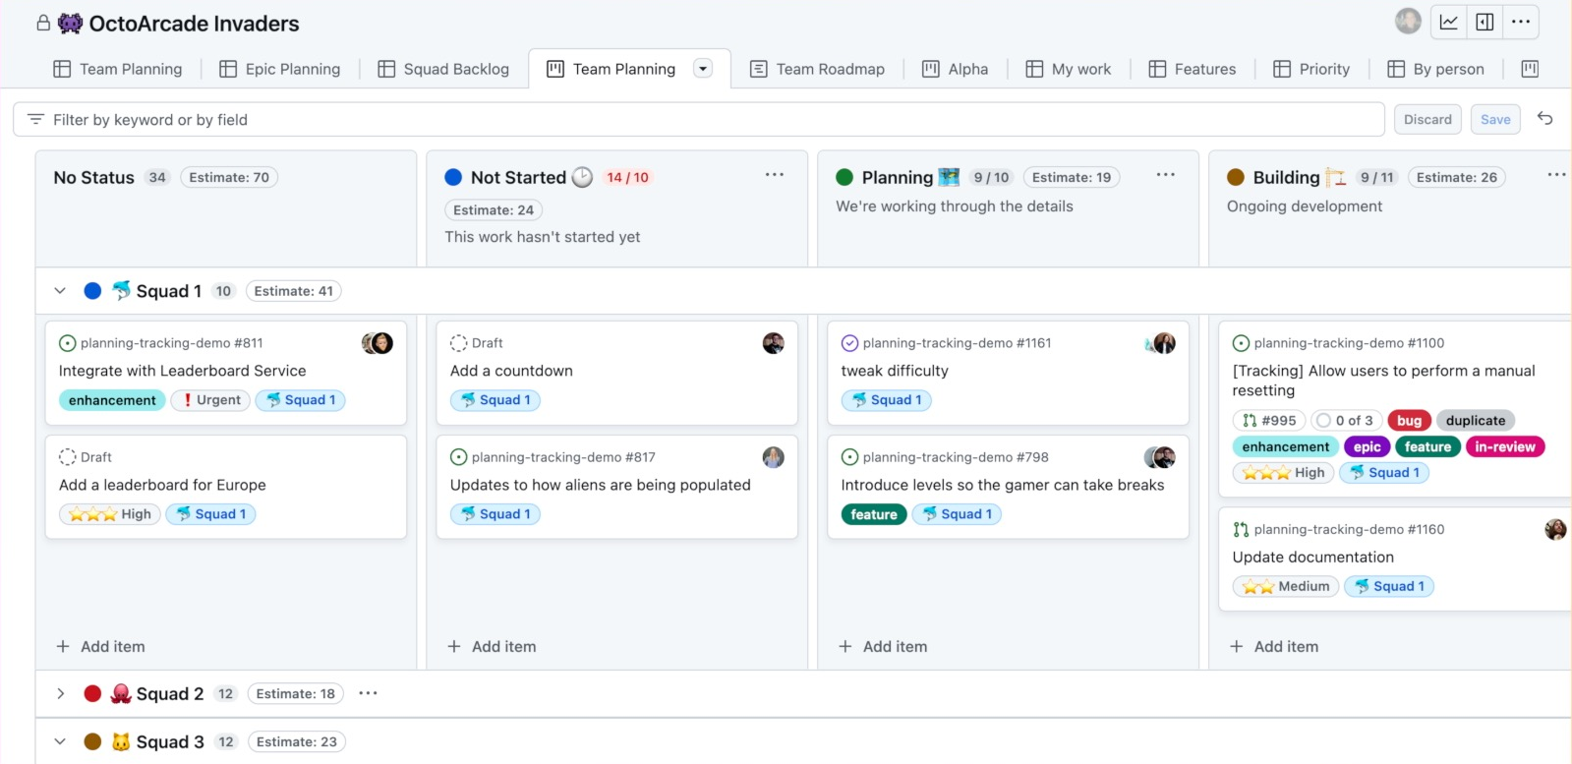The height and width of the screenshot is (764, 1572).
Task: Click assignee avatars on #798 card
Action: 1160,457
